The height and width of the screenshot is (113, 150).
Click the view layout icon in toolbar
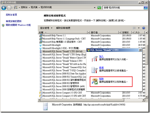(134, 28)
